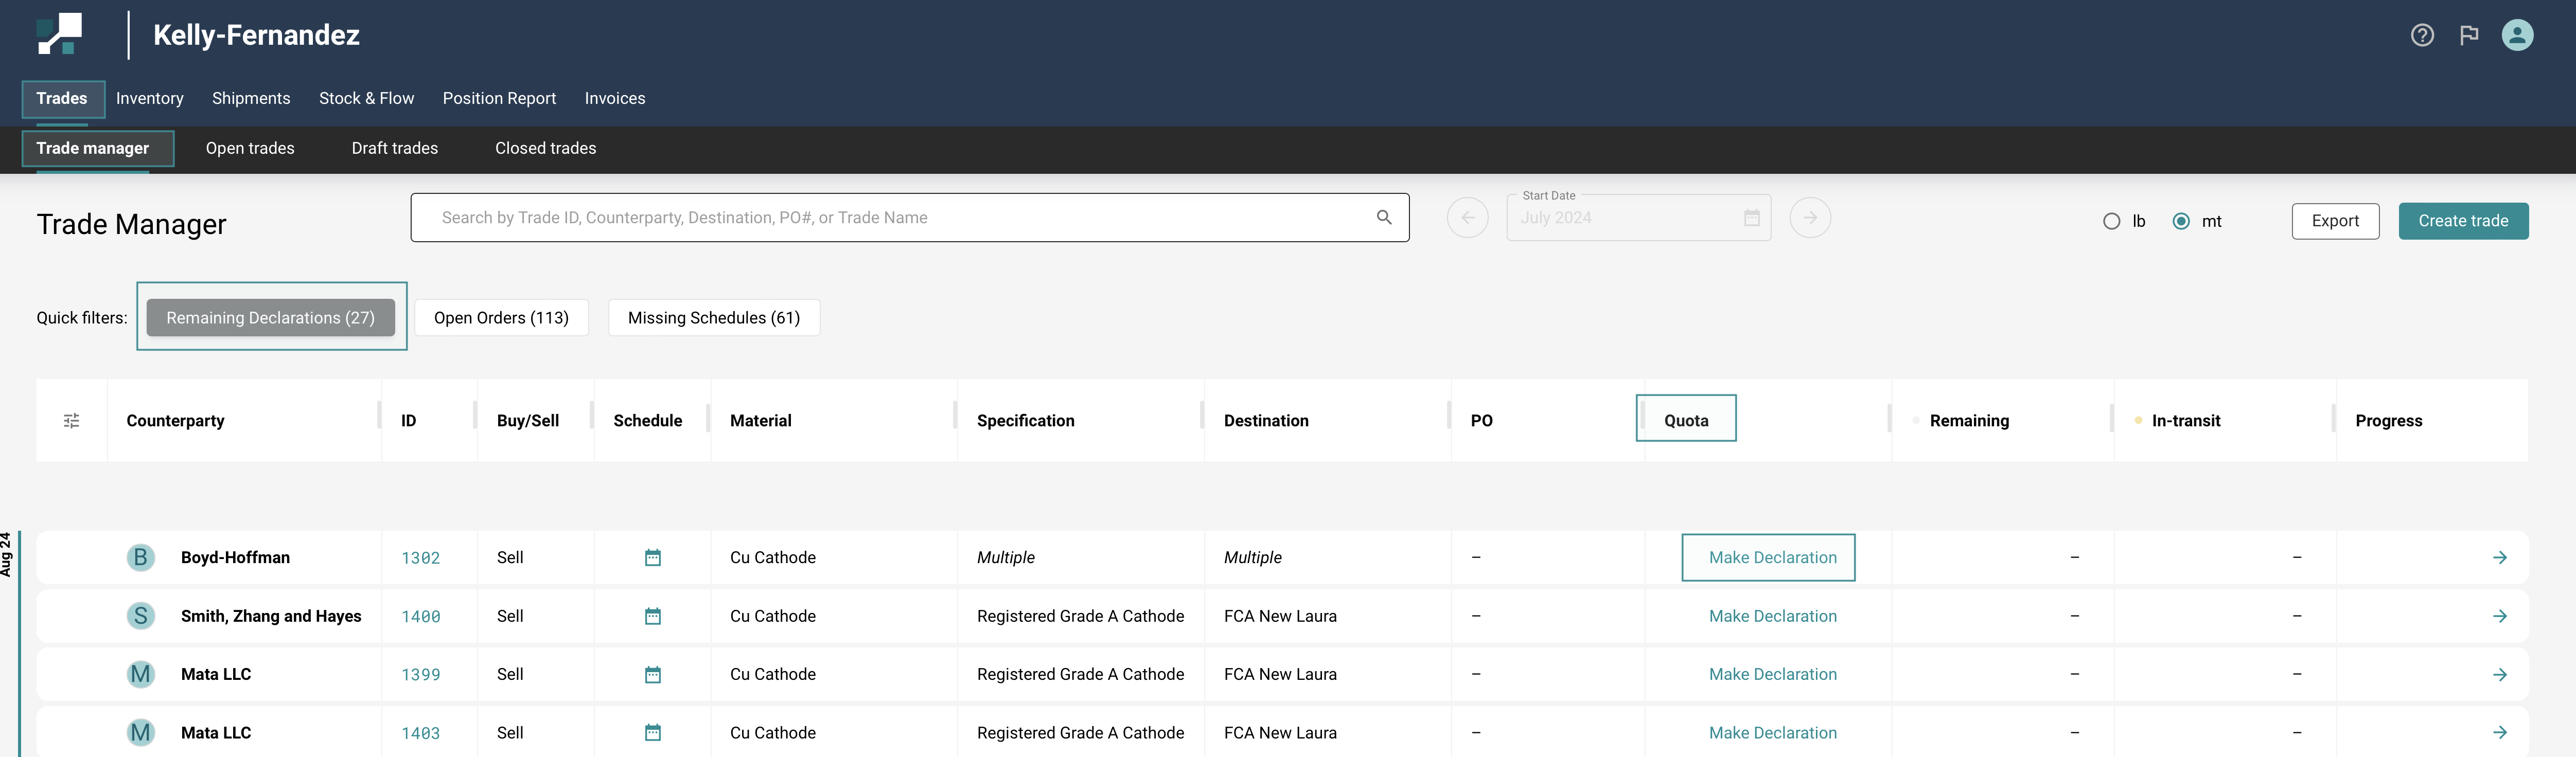Viewport: 2576px width, 757px height.
Task: Switch to the Shipments tab
Action: click(251, 98)
